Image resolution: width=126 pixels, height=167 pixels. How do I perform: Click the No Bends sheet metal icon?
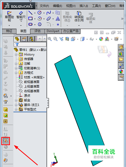(6, 147)
